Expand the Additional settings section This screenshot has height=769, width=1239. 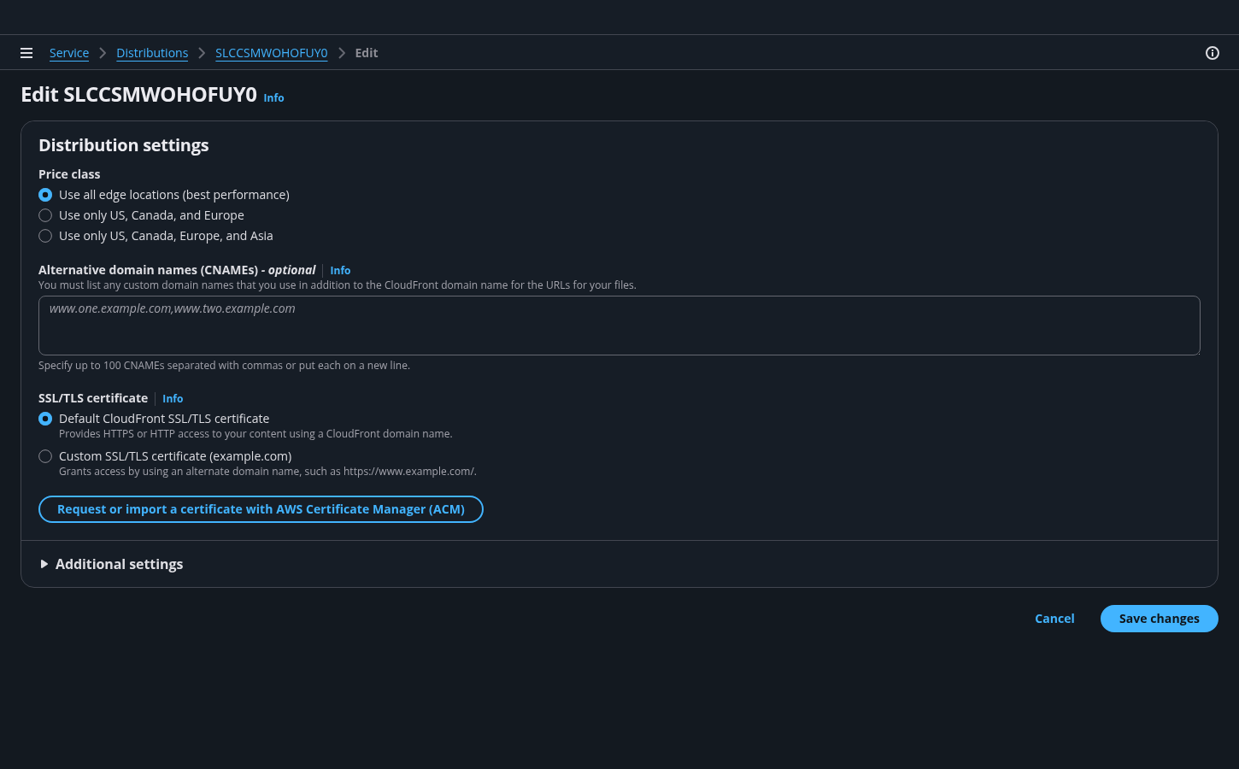119,564
